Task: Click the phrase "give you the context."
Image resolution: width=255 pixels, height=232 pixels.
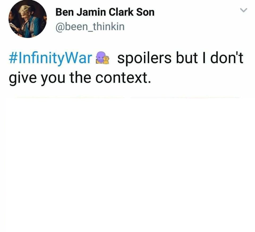Action: (x=80, y=78)
